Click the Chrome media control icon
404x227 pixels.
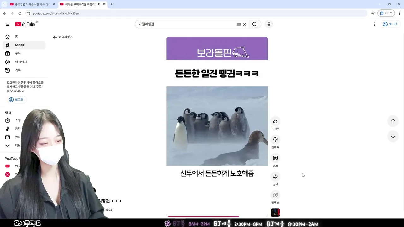point(373,13)
